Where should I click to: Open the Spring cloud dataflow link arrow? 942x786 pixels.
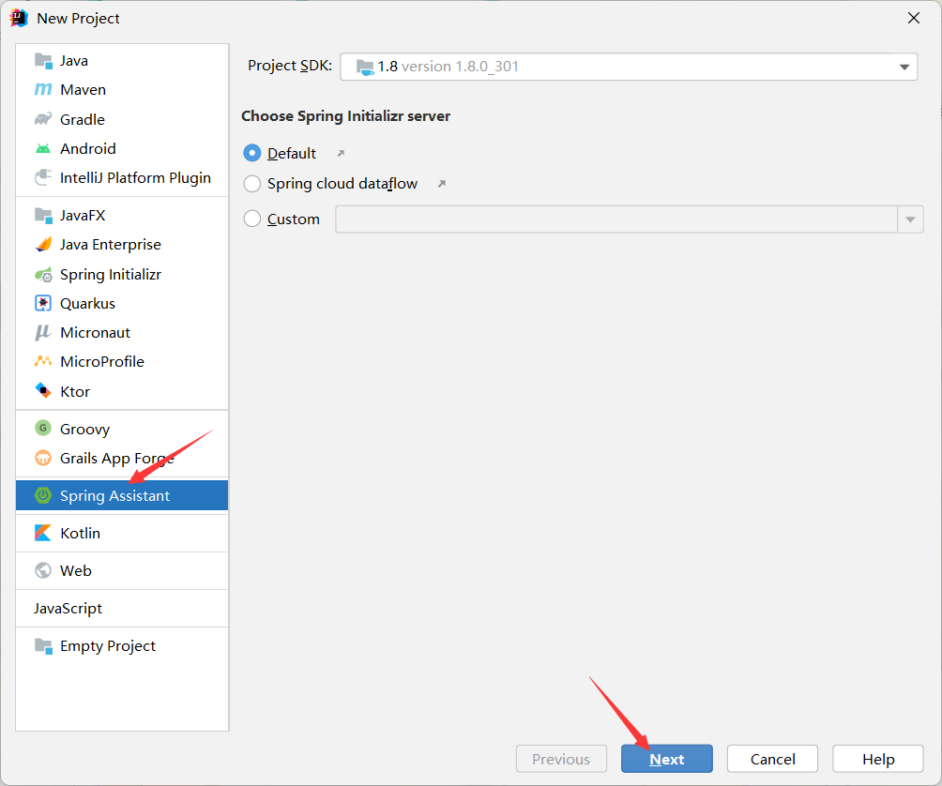coord(442,184)
